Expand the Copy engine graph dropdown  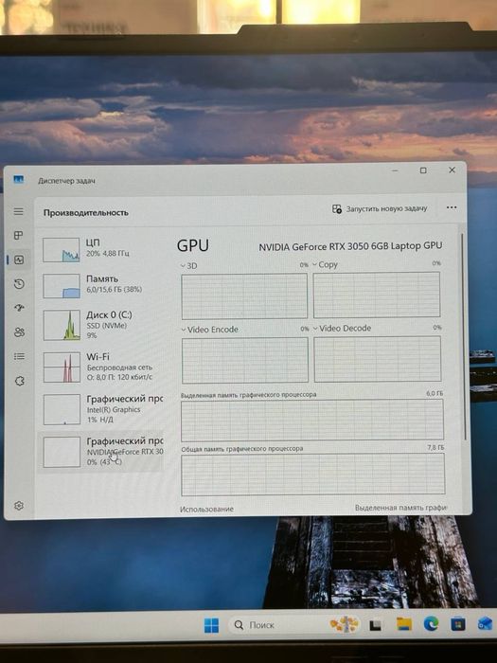click(325, 264)
